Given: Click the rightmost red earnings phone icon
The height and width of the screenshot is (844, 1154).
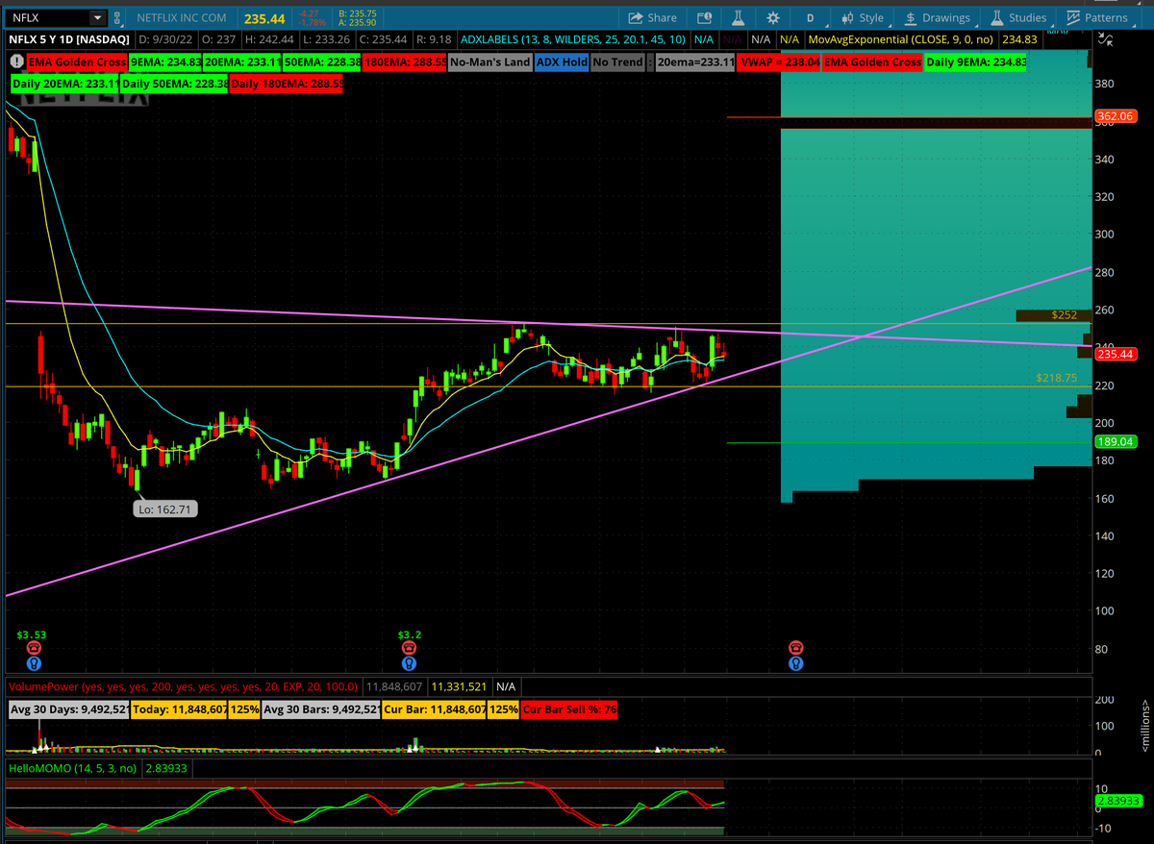Looking at the screenshot, I should point(796,648).
